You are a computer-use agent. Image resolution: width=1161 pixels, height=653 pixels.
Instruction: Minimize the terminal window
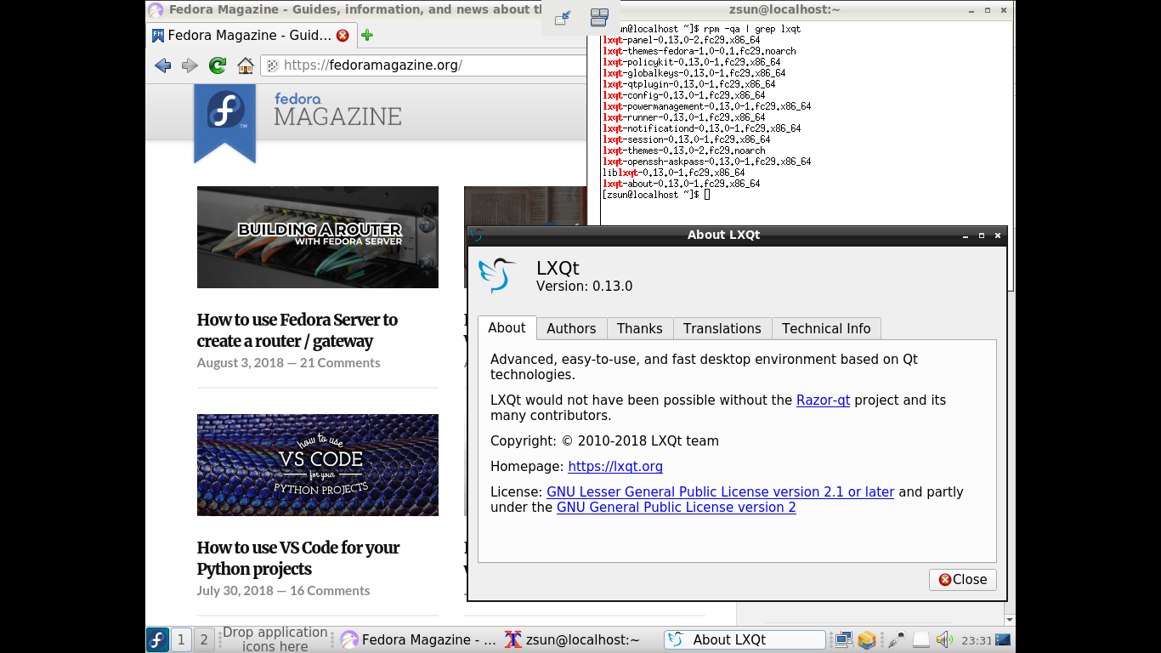971,10
